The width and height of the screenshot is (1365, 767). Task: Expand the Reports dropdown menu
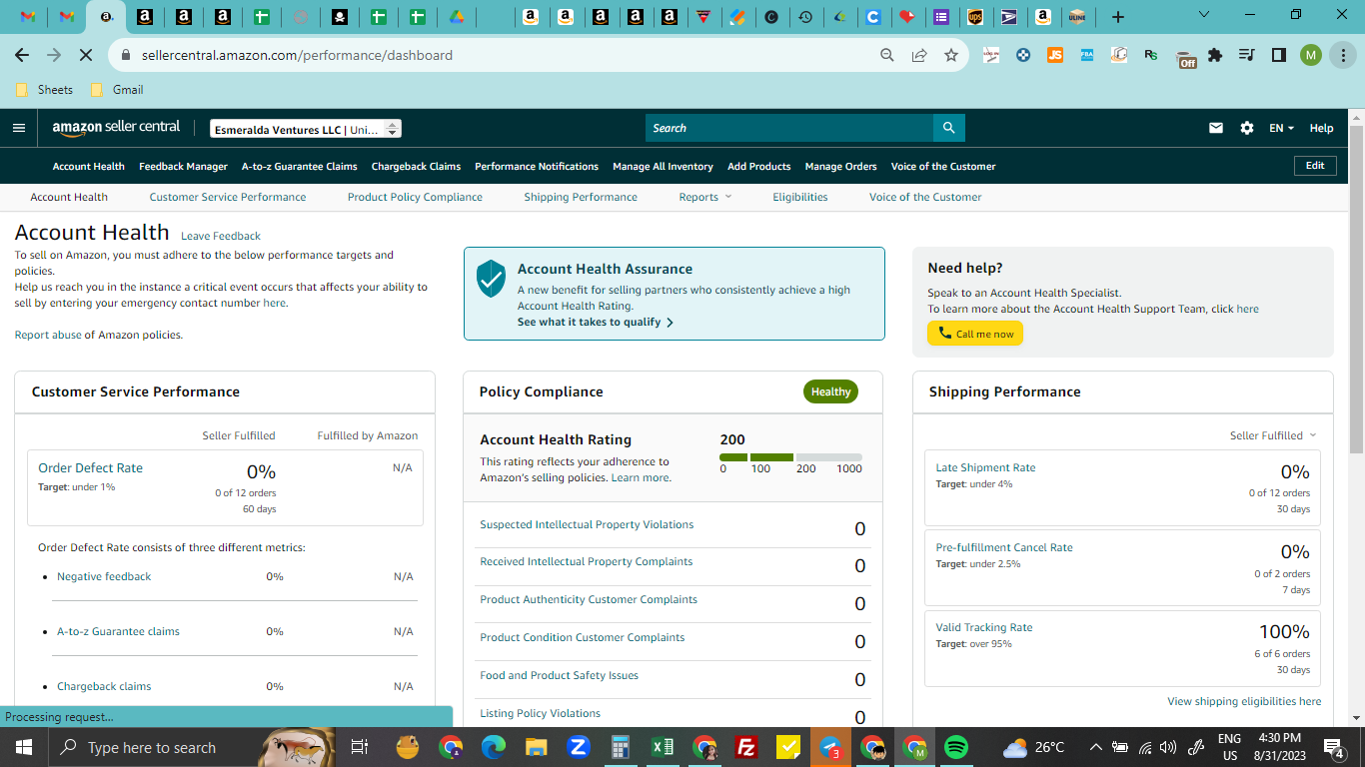click(705, 197)
